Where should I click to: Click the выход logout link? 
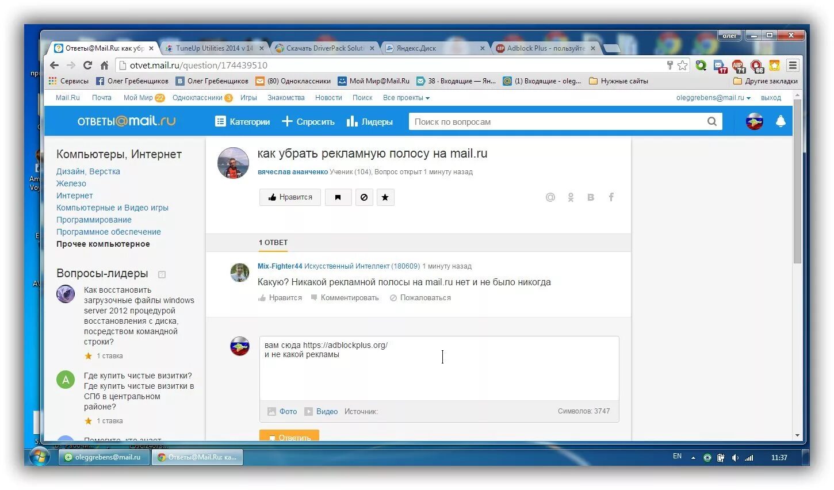point(771,98)
